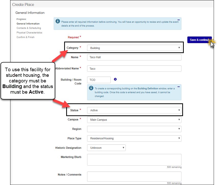Collapse the top information banner with minus icon
Viewport: 217px width, 185px height.
pyautogui.click(x=178, y=20)
